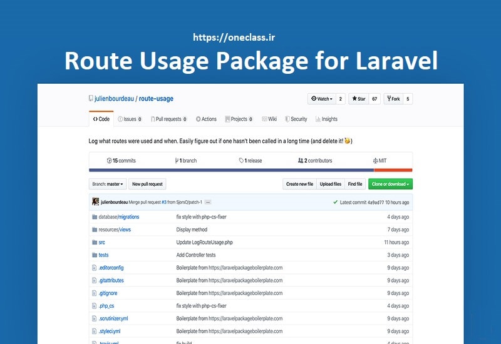The image size is (501, 344).
Task: Click the watchers count 2
Action: click(341, 99)
